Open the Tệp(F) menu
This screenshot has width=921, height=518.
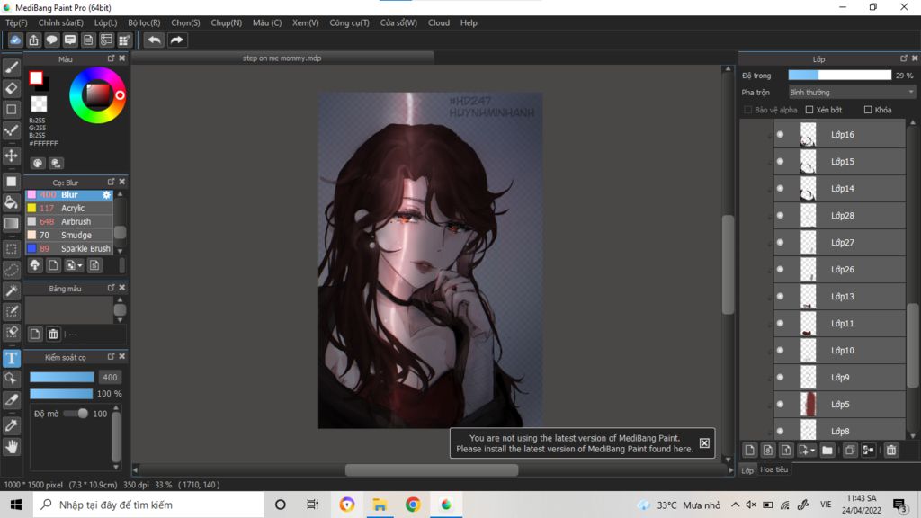[16, 22]
